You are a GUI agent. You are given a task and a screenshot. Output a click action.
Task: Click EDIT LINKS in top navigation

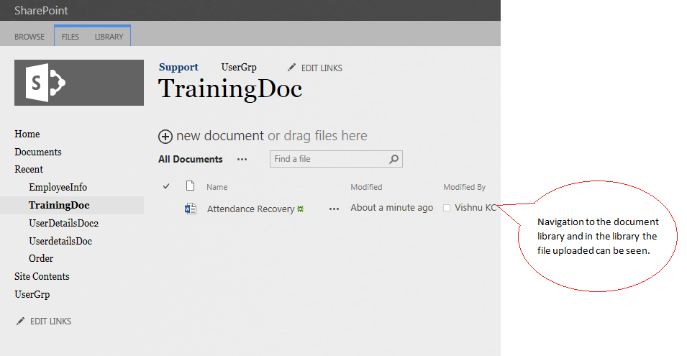(x=322, y=68)
